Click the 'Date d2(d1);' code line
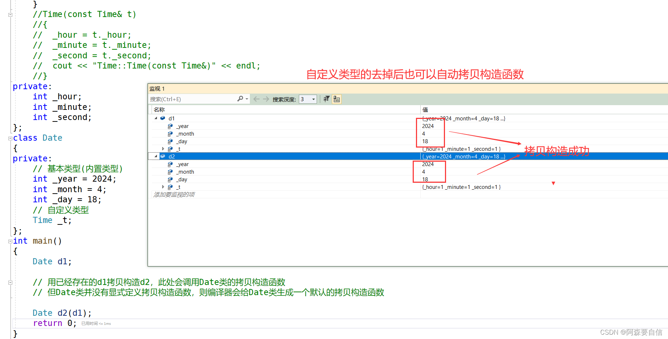 62,313
